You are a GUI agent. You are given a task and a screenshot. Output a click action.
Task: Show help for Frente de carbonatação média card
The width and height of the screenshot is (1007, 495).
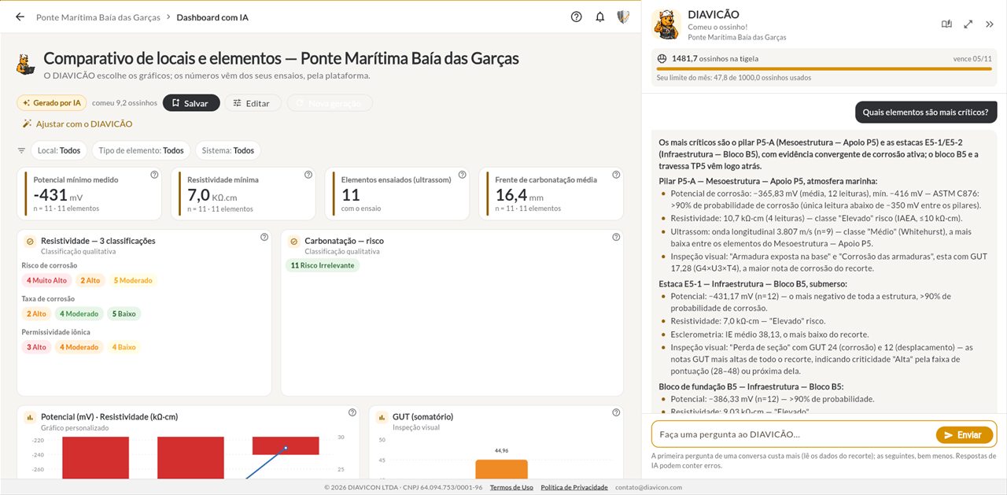click(615, 175)
